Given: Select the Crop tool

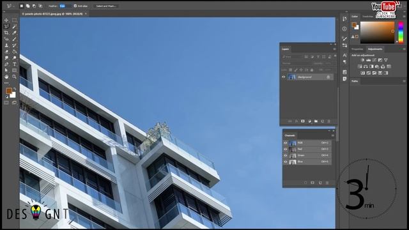Looking at the screenshot, I should pos(6,33).
